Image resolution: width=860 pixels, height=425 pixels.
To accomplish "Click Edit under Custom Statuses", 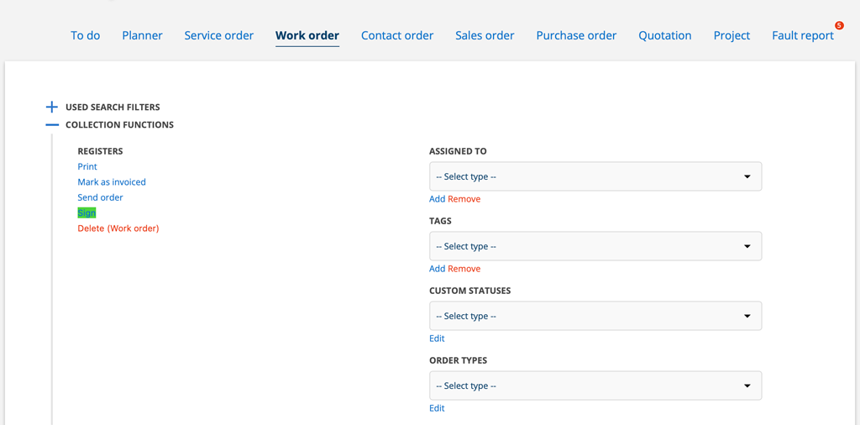I will click(x=437, y=338).
